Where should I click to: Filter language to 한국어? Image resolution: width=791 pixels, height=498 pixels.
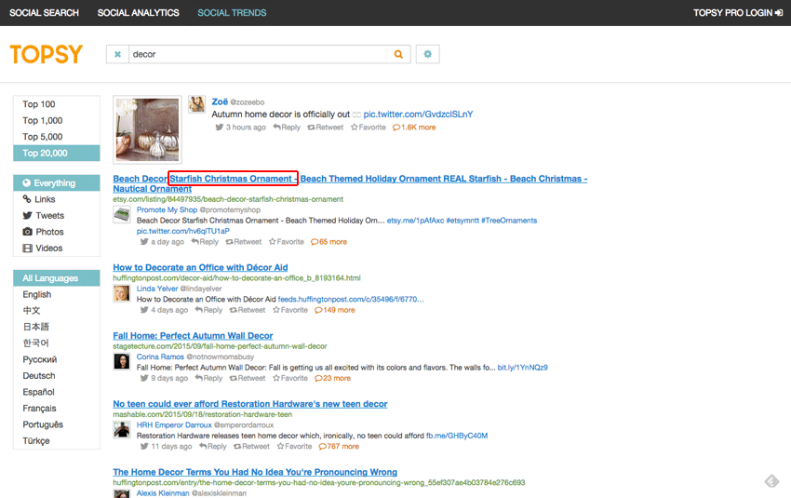(57, 343)
